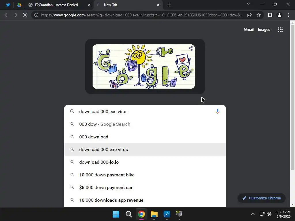The width and height of the screenshot is (295, 221).
Task: Close the E2Guardian - Access Denied tab
Action: (89, 5)
